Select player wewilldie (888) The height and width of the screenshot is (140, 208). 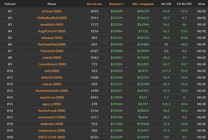52,25
